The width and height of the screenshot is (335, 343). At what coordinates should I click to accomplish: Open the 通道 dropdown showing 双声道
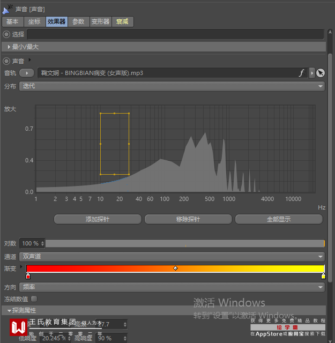(172, 257)
